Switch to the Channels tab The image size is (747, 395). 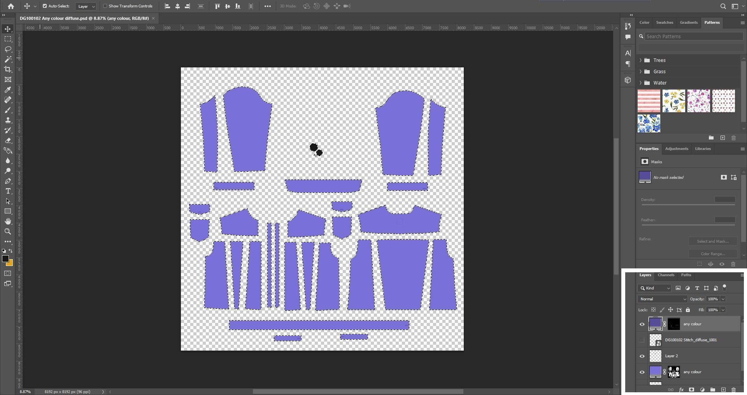666,275
